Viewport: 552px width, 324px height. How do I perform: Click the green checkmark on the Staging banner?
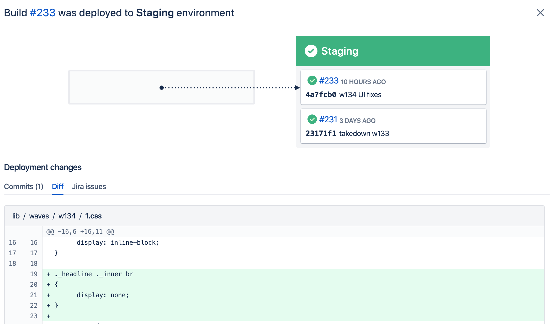[311, 51]
